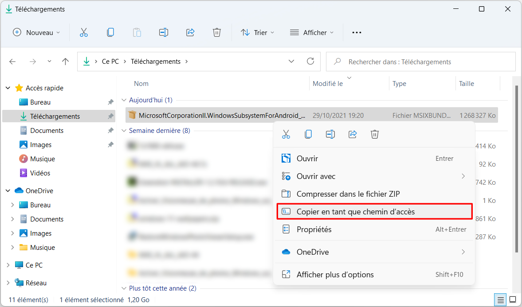Cut the file using the context menu scissors icon
The height and width of the screenshot is (307, 522).
(286, 134)
